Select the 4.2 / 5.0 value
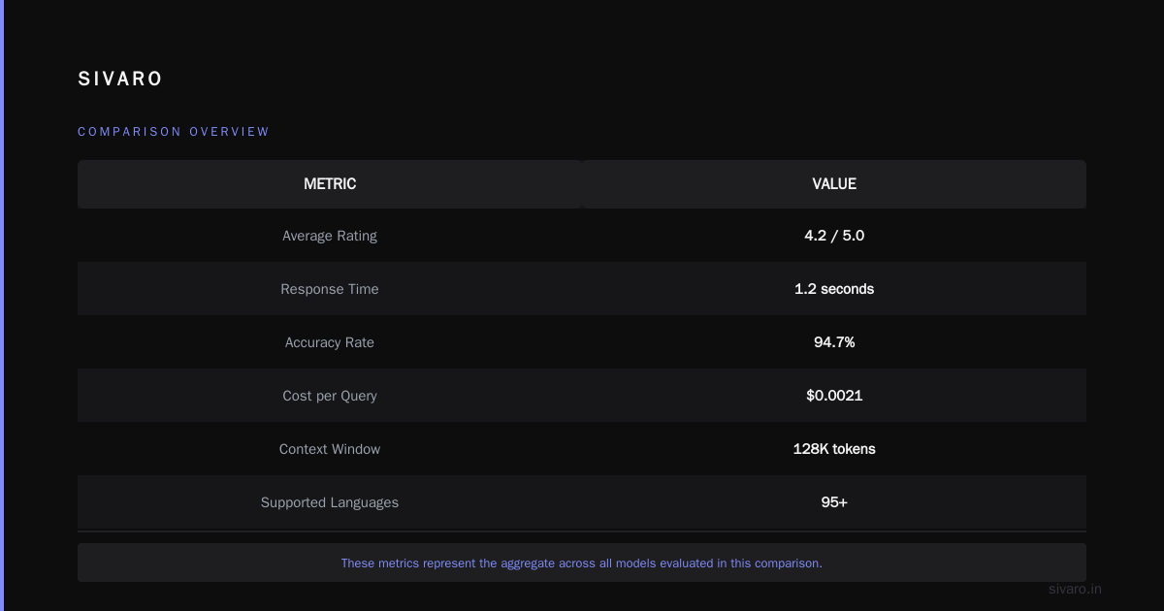 click(x=834, y=236)
